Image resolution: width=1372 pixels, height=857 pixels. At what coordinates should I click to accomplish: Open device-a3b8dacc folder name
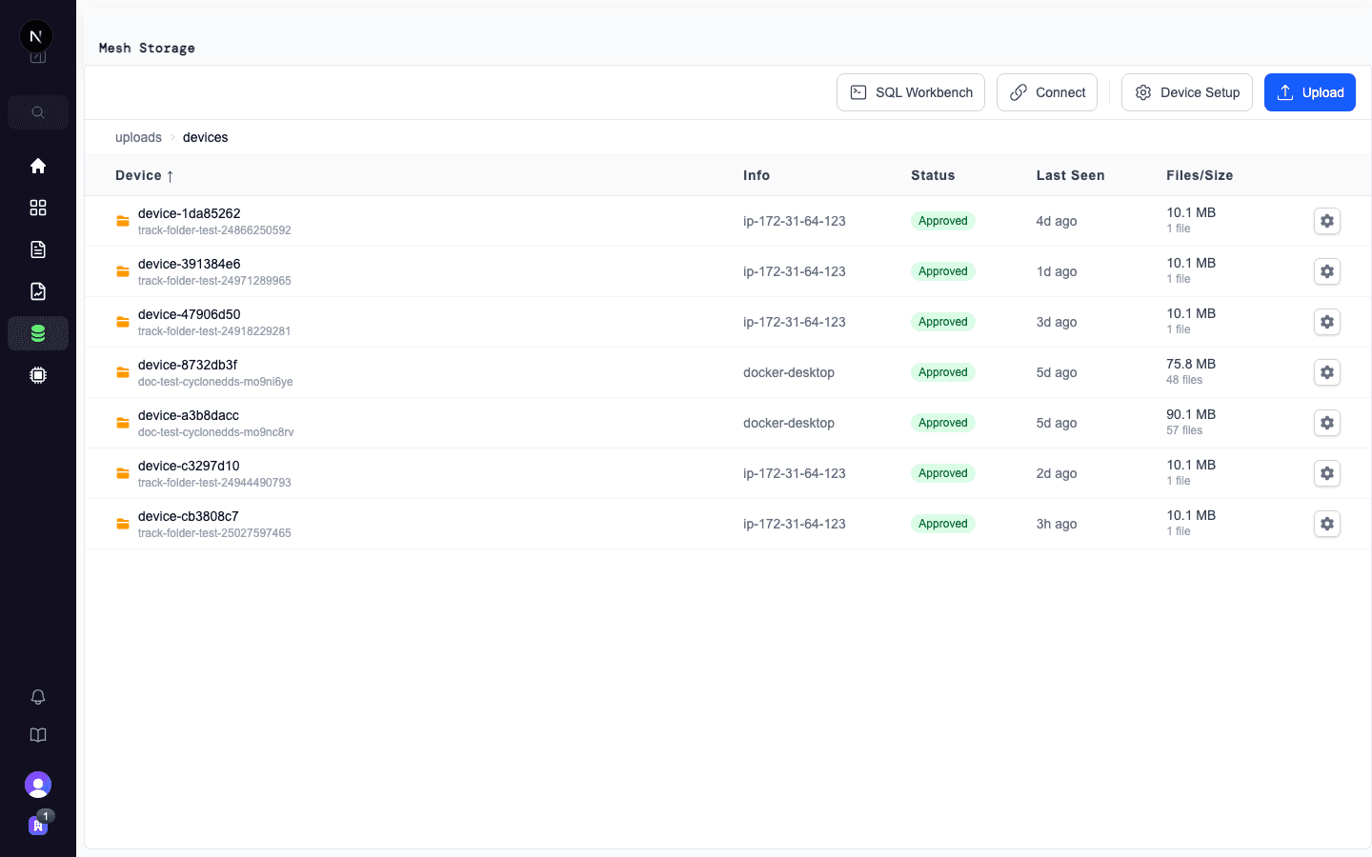click(189, 415)
